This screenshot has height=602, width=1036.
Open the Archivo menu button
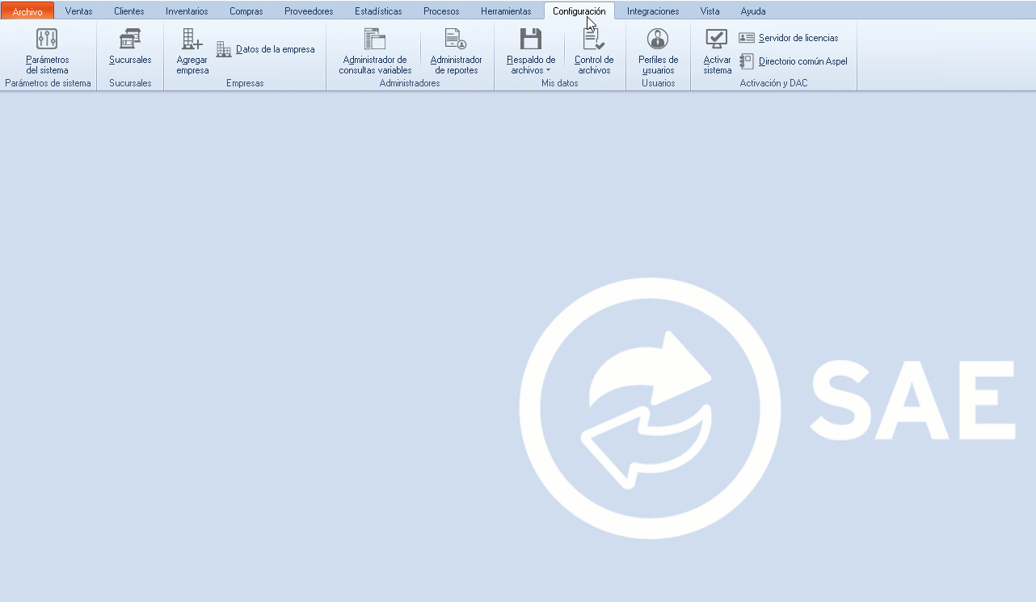click(x=27, y=11)
